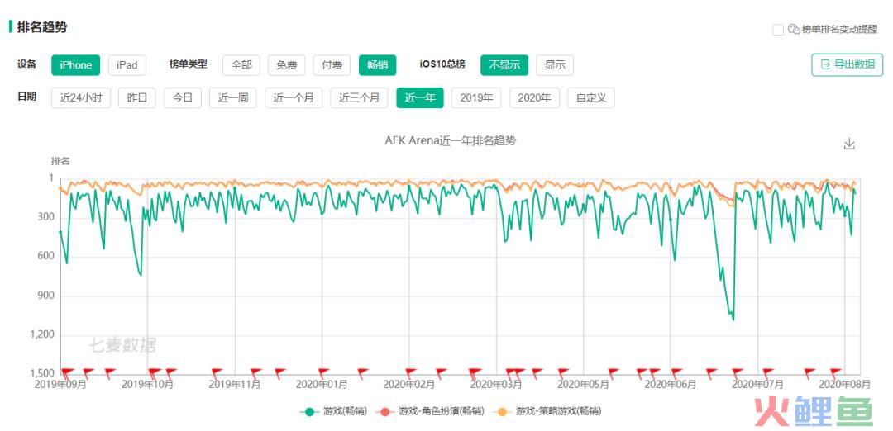This screenshot has width=893, height=431.
Task: Pick the 2019年 date range
Action: (476, 97)
